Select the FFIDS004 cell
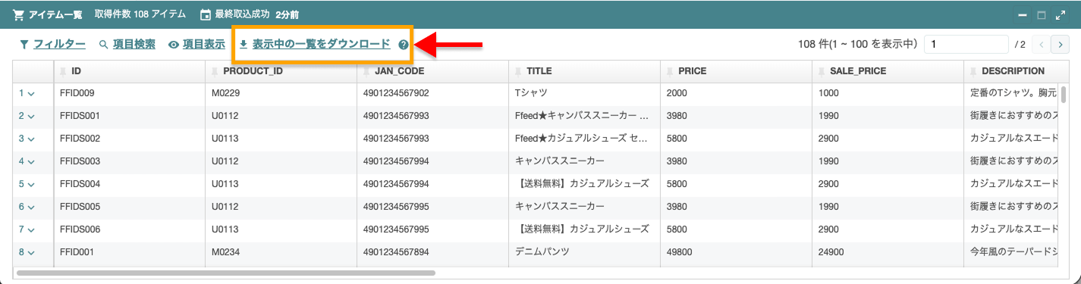Viewport: 1081px width, 284px height. pyautogui.click(x=130, y=184)
